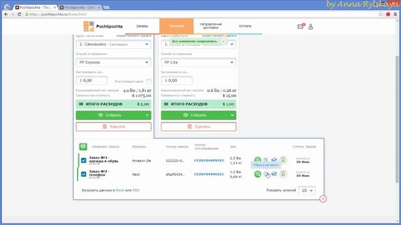The width and height of the screenshot is (401, 225).
Task: Click Собрать button in PP Express parcel
Action: (x=110, y=115)
